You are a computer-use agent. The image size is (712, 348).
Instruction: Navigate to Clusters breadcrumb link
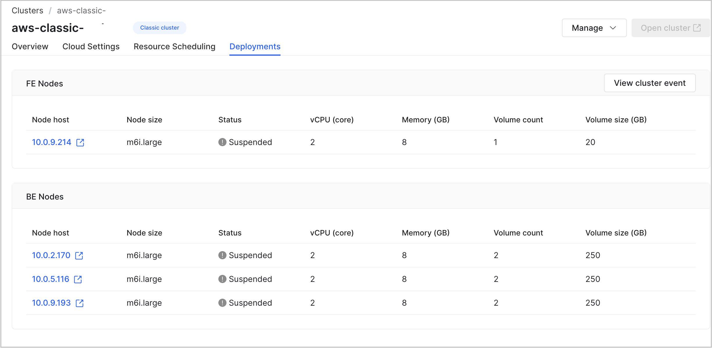point(27,10)
